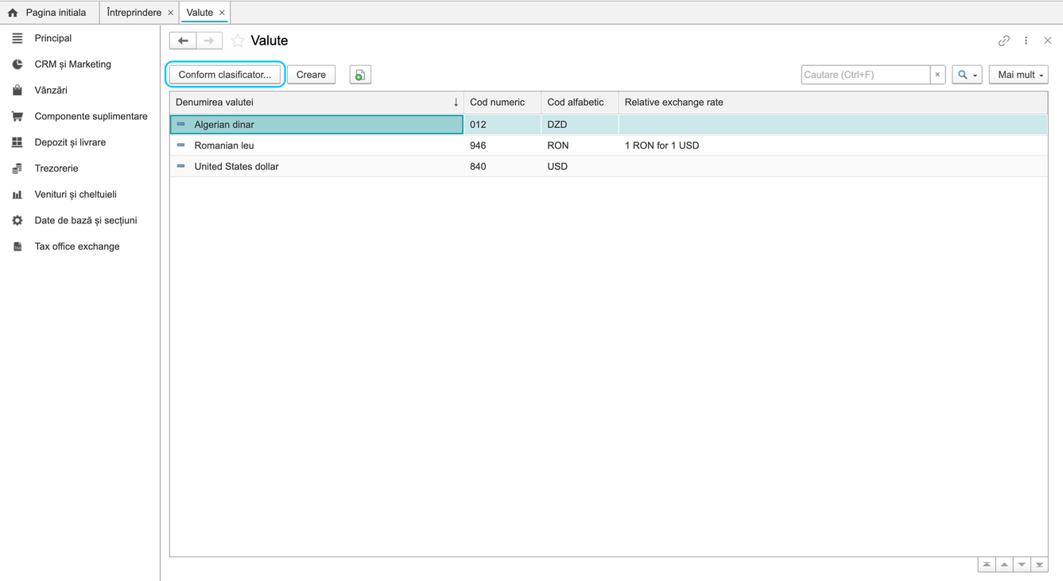Close the Valute tab
1063x581 pixels.
222,13
